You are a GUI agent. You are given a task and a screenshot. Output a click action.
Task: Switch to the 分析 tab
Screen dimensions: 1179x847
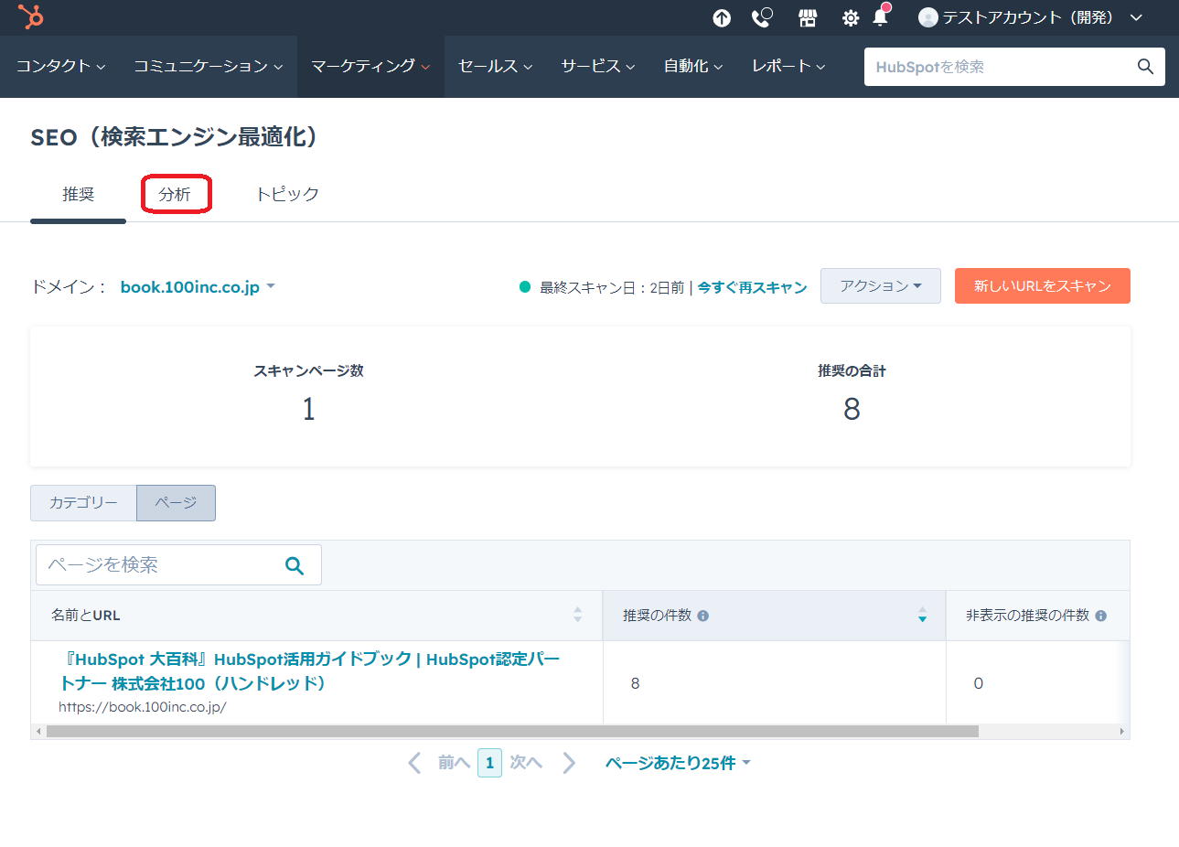click(x=175, y=194)
